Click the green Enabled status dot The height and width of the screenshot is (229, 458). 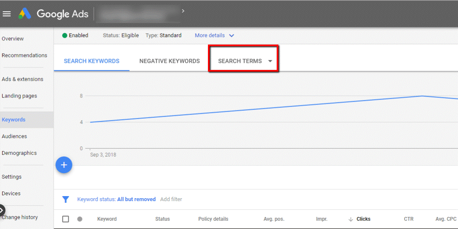click(x=65, y=35)
